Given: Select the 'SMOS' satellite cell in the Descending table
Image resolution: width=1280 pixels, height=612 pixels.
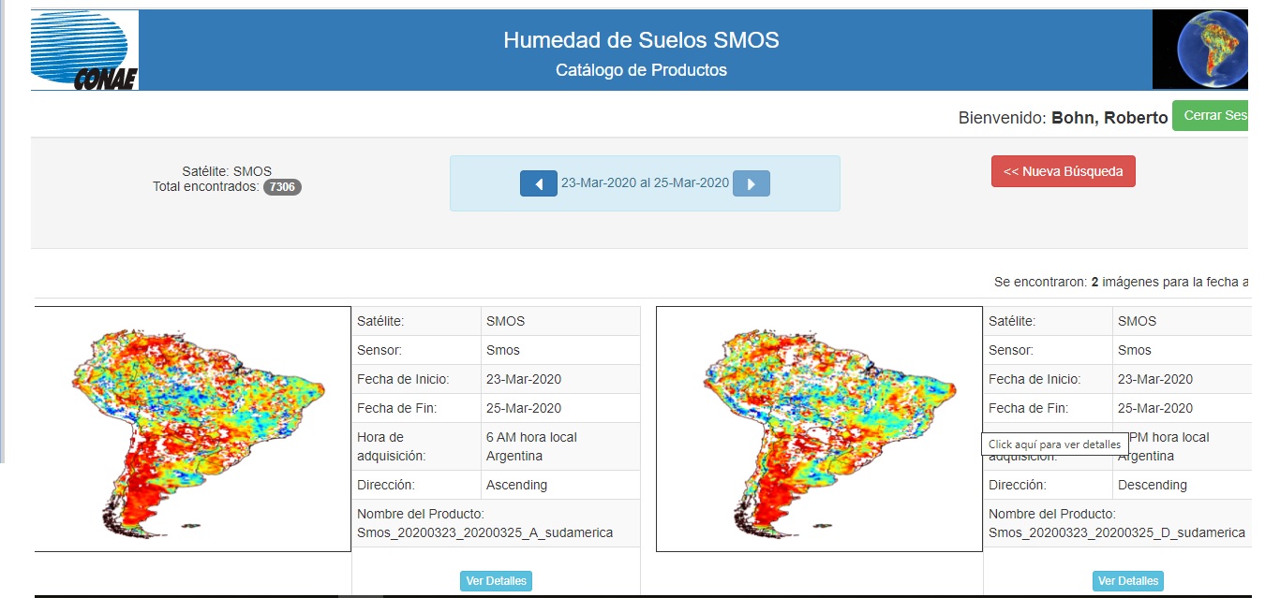Looking at the screenshot, I should click(x=1182, y=321).
